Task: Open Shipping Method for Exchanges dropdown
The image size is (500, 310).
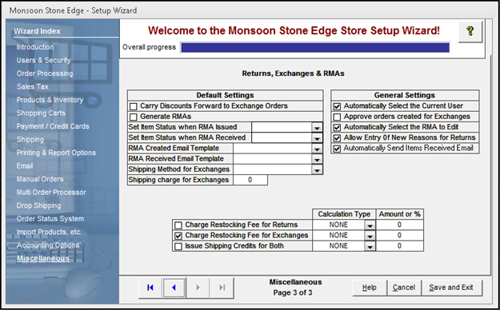Action: tap(317, 170)
